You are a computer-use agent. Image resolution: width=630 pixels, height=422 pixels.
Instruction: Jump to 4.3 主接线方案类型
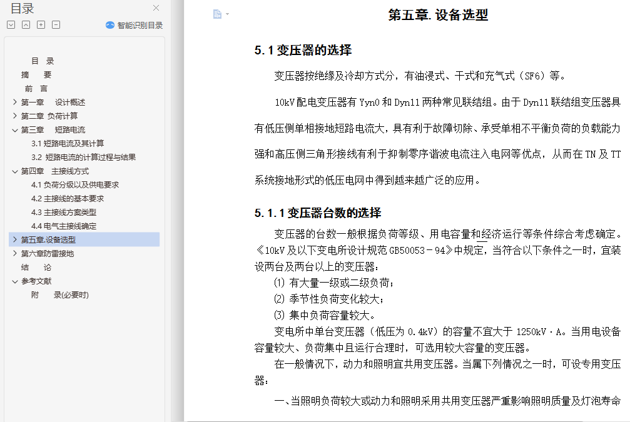64,212
